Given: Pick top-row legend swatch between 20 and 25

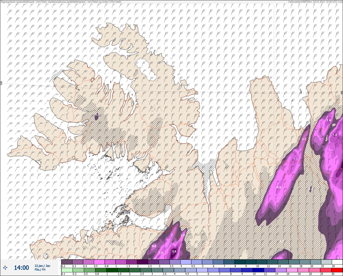Looking at the screenshot, I should [315, 262].
